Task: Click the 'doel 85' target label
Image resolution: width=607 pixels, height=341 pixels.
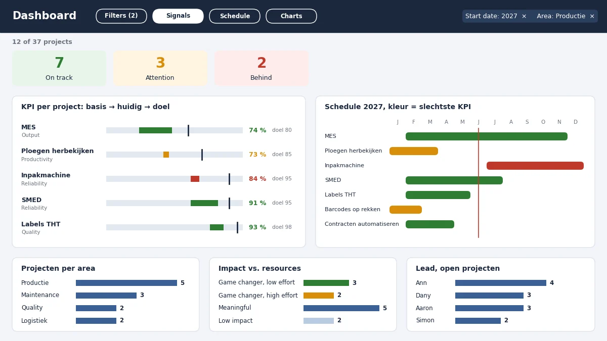Action: click(x=282, y=155)
